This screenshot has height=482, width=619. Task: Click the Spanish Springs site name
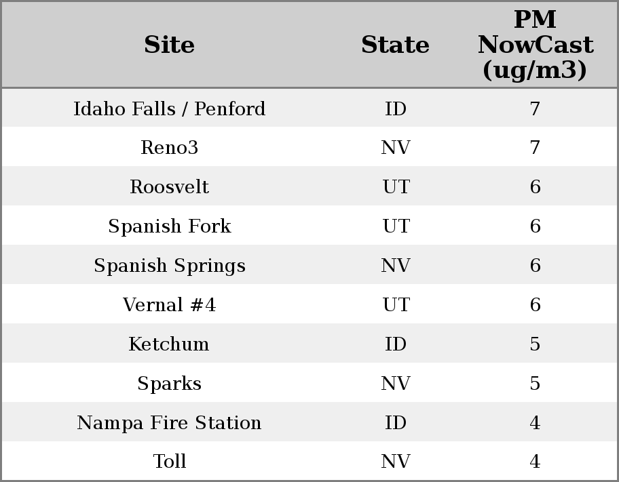[170, 266]
